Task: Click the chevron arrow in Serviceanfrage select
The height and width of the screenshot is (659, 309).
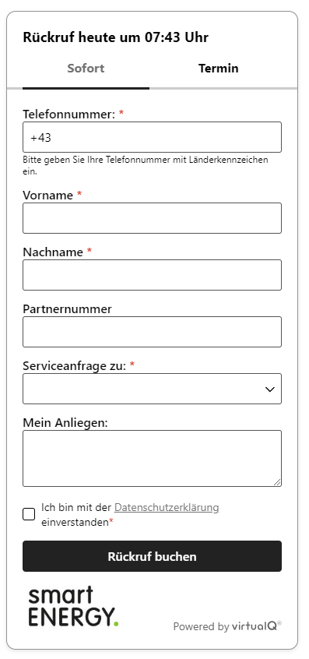Action: pos(270,389)
